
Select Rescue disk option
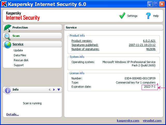[21, 60]
